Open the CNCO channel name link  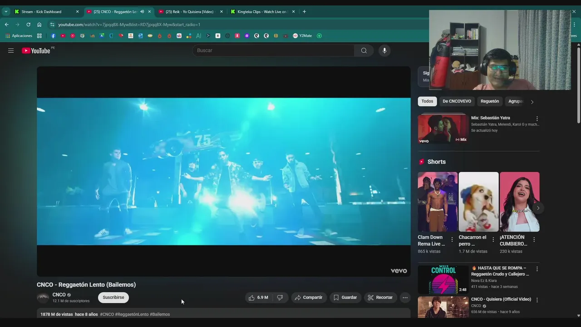tap(59, 295)
